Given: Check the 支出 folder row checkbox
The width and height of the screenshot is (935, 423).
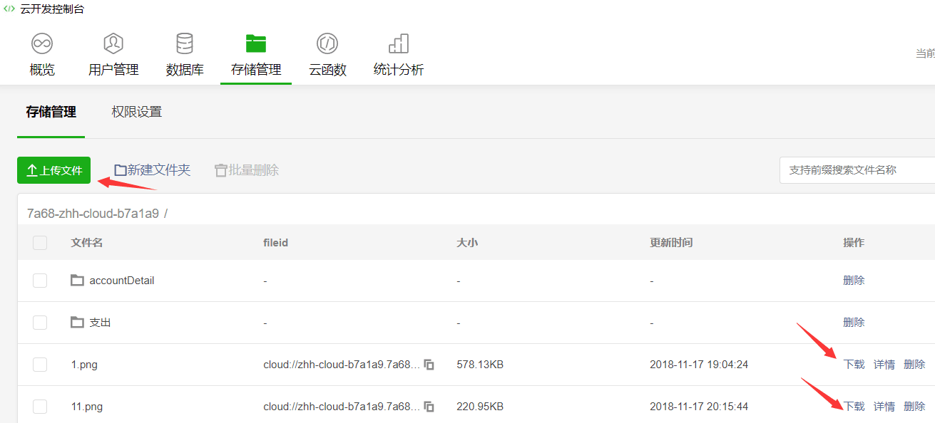Looking at the screenshot, I should click(40, 323).
